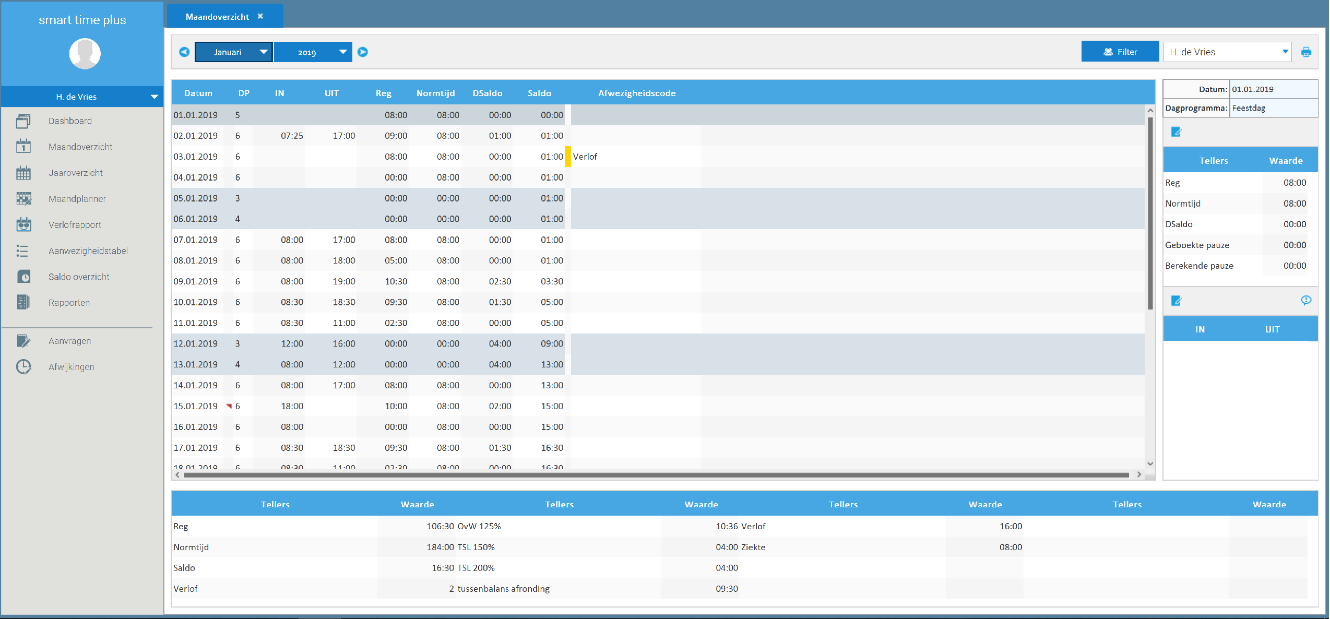Expand sidebar H. de Vries user menu

tap(154, 97)
